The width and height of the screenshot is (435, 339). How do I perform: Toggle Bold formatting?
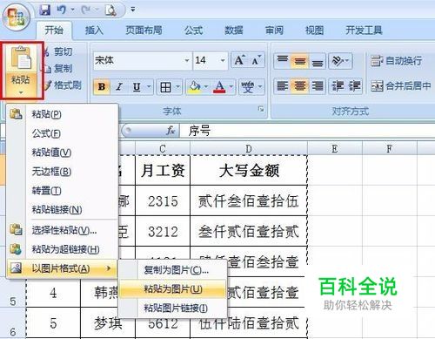(x=102, y=86)
